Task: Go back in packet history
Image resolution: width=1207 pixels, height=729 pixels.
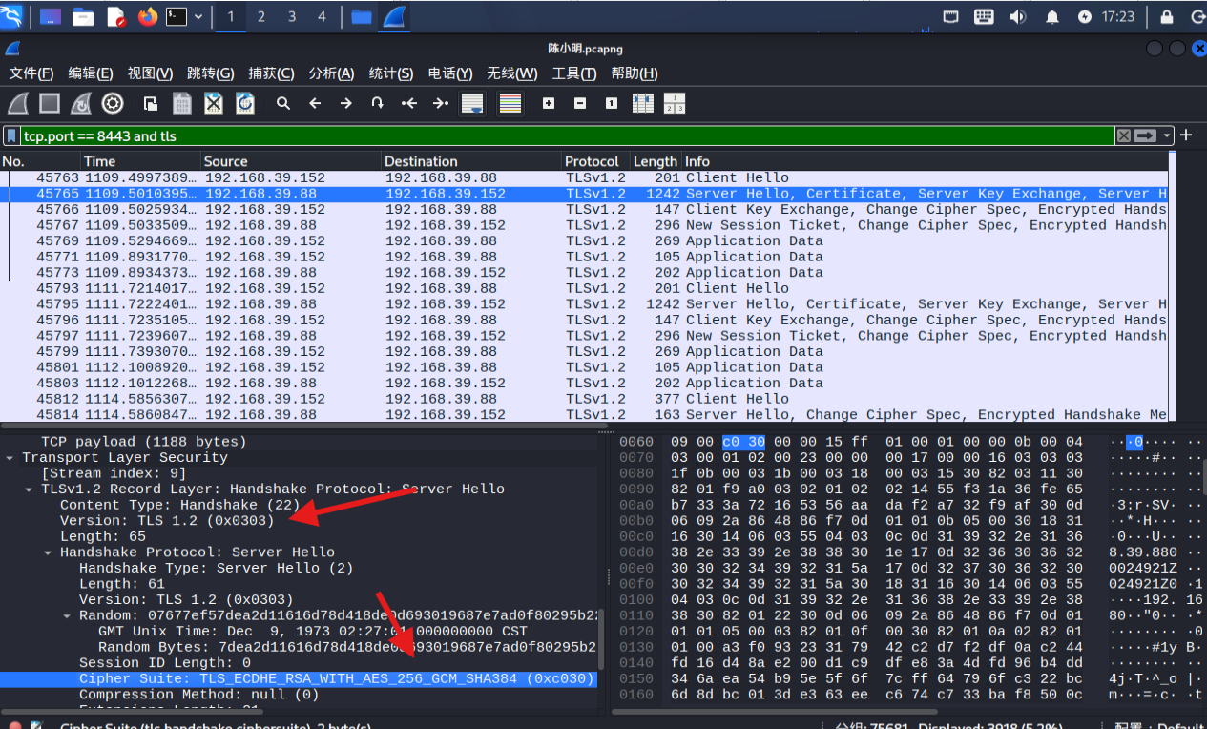Action: tap(315, 103)
